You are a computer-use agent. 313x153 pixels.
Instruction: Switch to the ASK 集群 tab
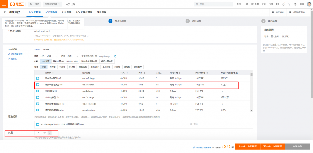pyautogui.click(x=66, y=12)
